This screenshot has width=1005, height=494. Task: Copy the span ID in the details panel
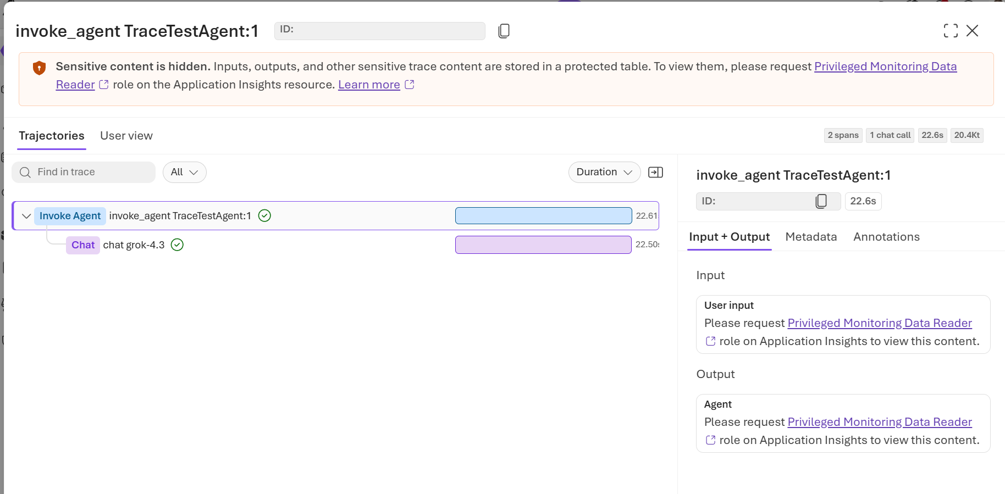tap(821, 201)
